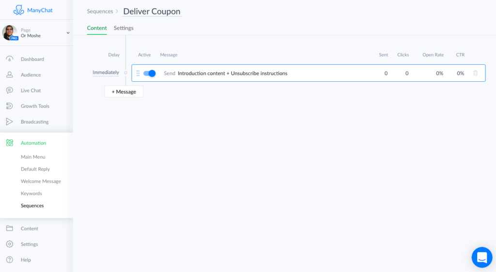Image resolution: width=496 pixels, height=272 pixels.
Task: Open the support chat bubble widget
Action: tap(482, 257)
